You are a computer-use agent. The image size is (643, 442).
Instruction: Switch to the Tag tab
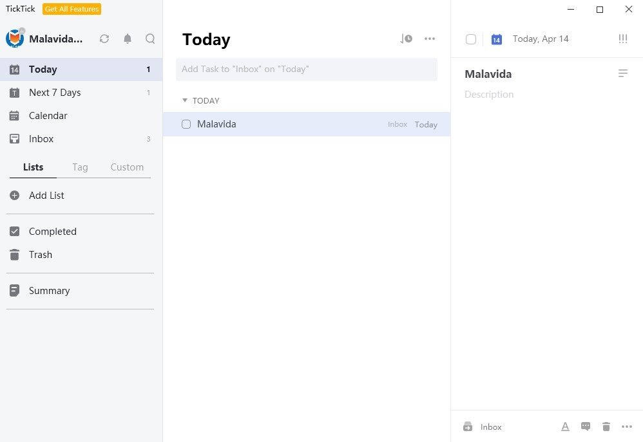(x=80, y=167)
